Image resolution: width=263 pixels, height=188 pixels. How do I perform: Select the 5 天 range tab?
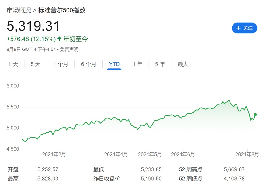36,64
